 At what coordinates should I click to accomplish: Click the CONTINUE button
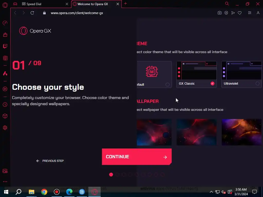coord(137,157)
